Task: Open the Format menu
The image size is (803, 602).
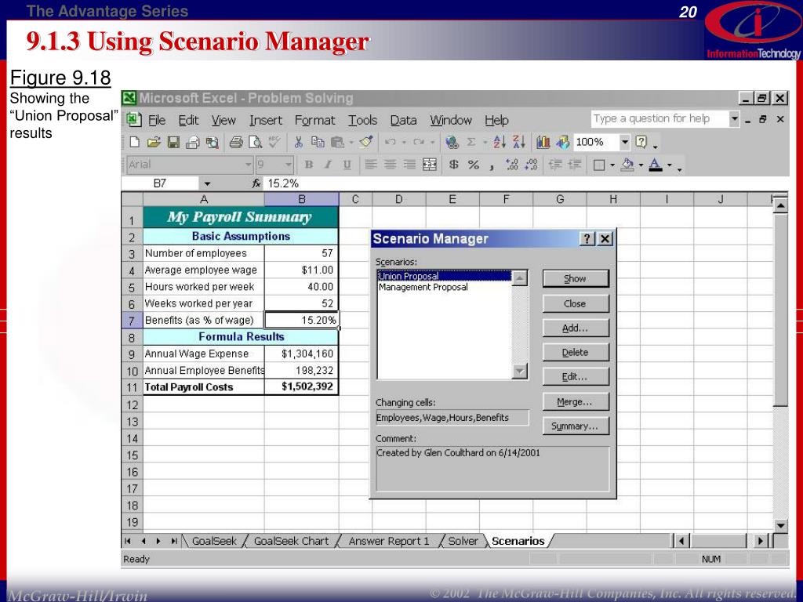Action: coord(314,120)
